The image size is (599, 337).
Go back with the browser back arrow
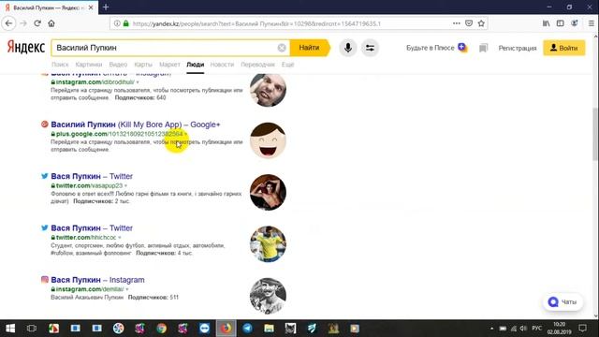click(x=8, y=23)
